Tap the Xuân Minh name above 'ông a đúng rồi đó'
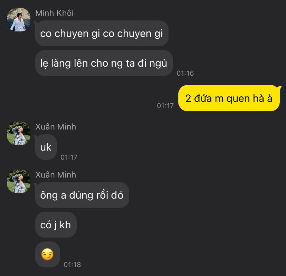This screenshot has width=286, height=276. (56, 175)
